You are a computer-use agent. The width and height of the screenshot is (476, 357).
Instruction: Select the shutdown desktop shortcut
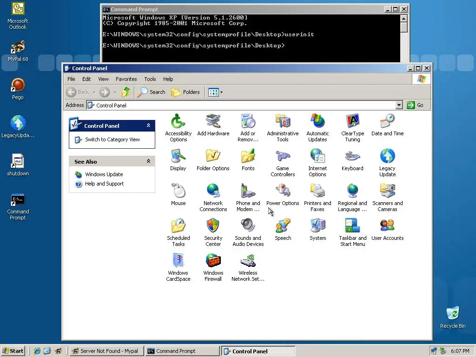[18, 165]
